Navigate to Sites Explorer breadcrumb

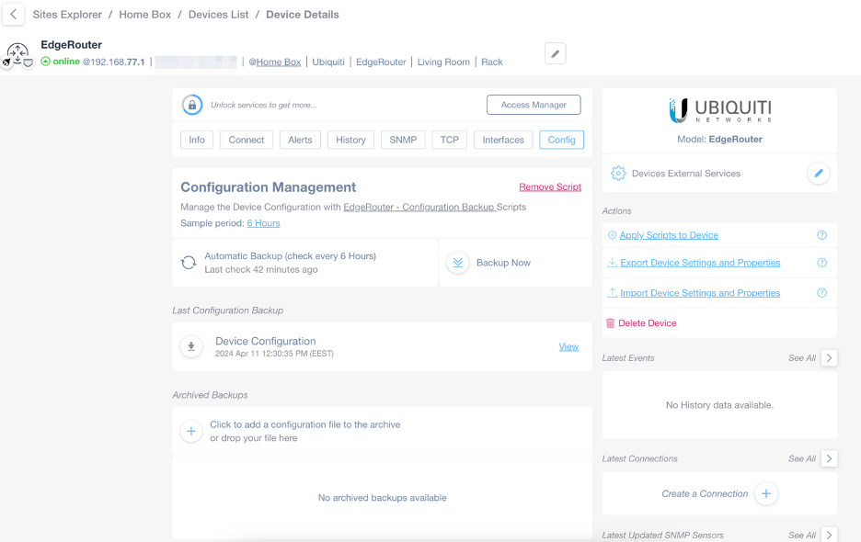coord(67,15)
